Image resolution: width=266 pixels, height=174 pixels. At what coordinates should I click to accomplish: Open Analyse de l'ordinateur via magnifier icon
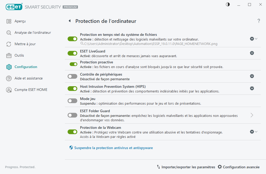[x=9, y=32]
